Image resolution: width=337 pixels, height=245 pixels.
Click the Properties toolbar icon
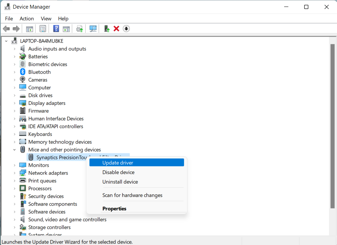43,29
